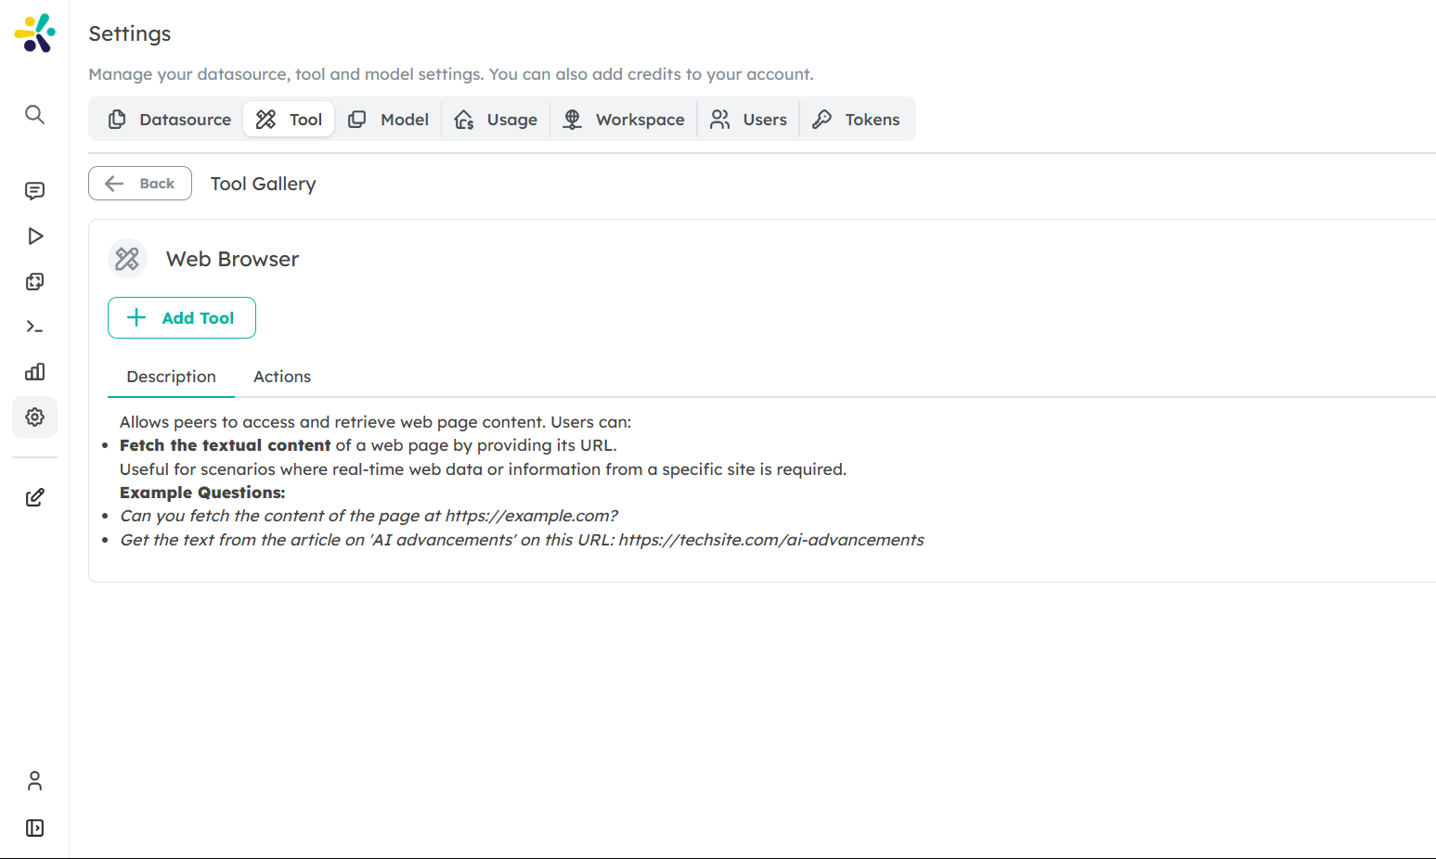Viewport: 1436px width, 859px height.
Task: Open the chat icon in the sidebar
Action: [x=34, y=191]
